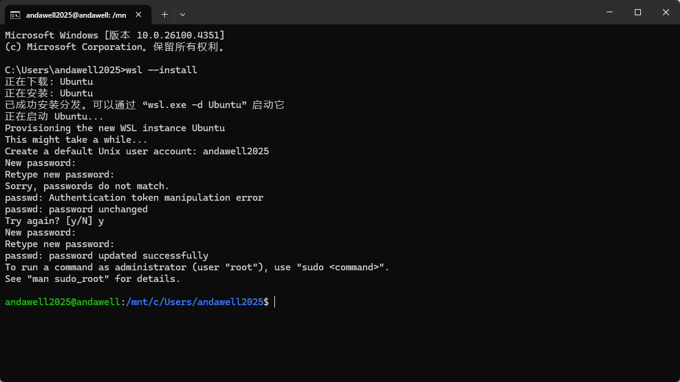This screenshot has width=680, height=382.
Task: Click the Try again? [y/N] y line
Action: [54, 221]
